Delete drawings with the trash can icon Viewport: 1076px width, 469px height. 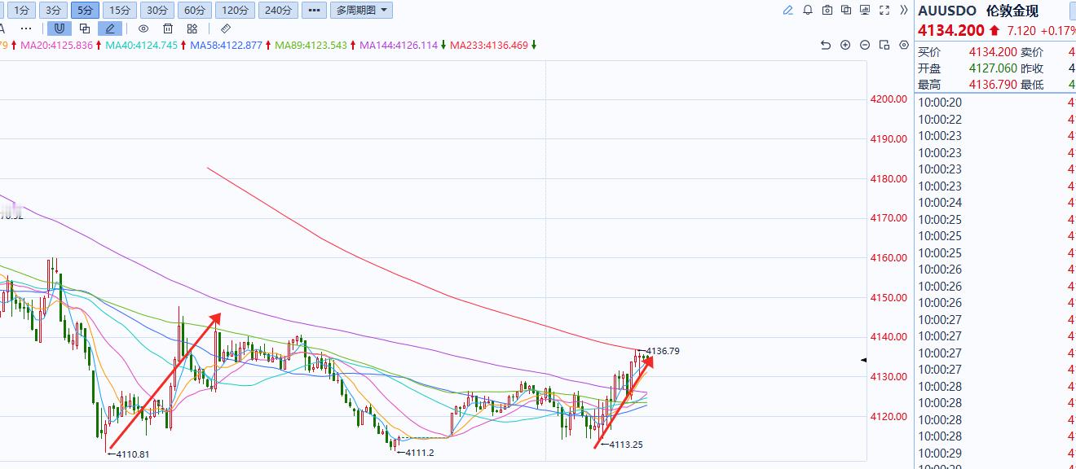pos(168,28)
